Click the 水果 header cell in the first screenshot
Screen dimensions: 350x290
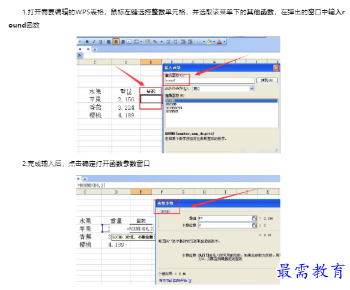pyautogui.click(x=95, y=92)
